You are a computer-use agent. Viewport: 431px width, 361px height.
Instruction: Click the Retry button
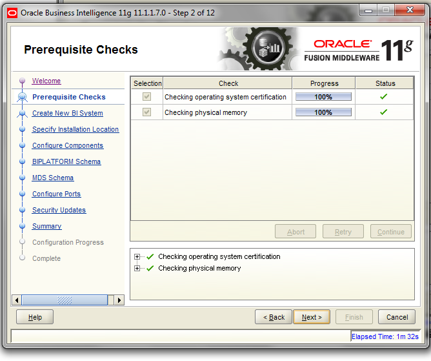click(x=343, y=232)
